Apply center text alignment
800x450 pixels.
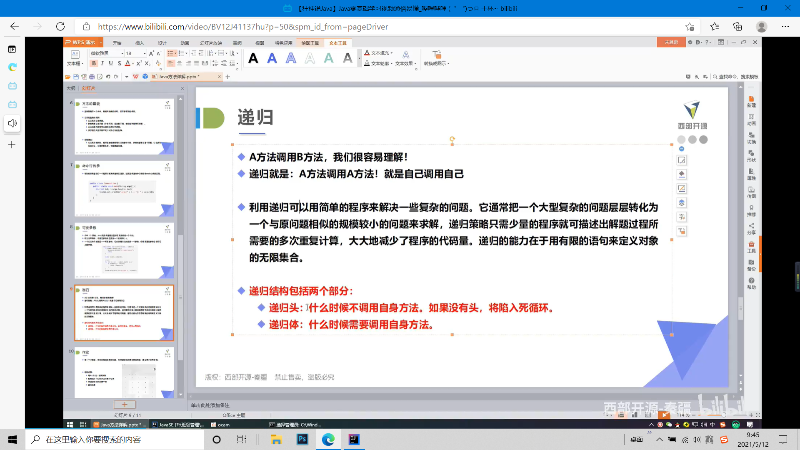point(179,63)
